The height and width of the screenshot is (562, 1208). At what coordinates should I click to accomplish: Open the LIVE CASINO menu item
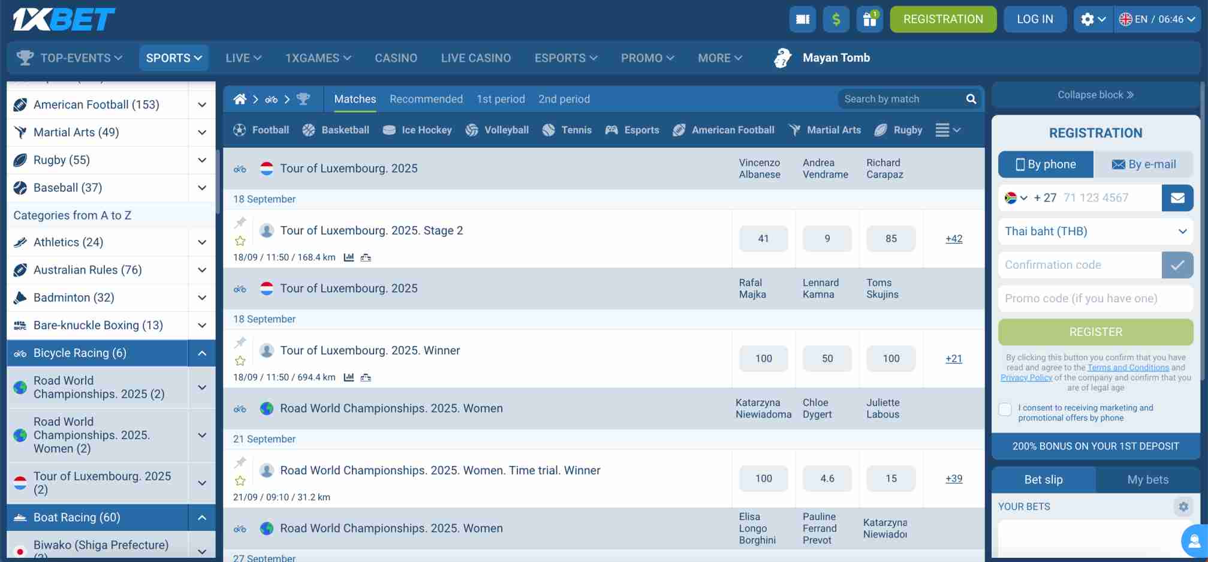pyautogui.click(x=475, y=58)
